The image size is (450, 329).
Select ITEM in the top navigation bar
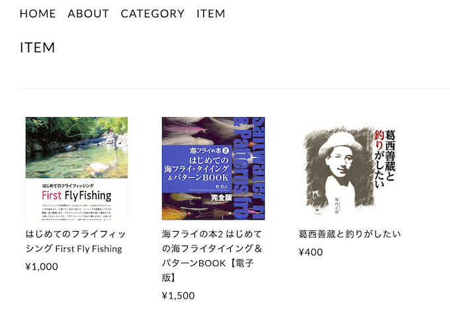point(210,13)
